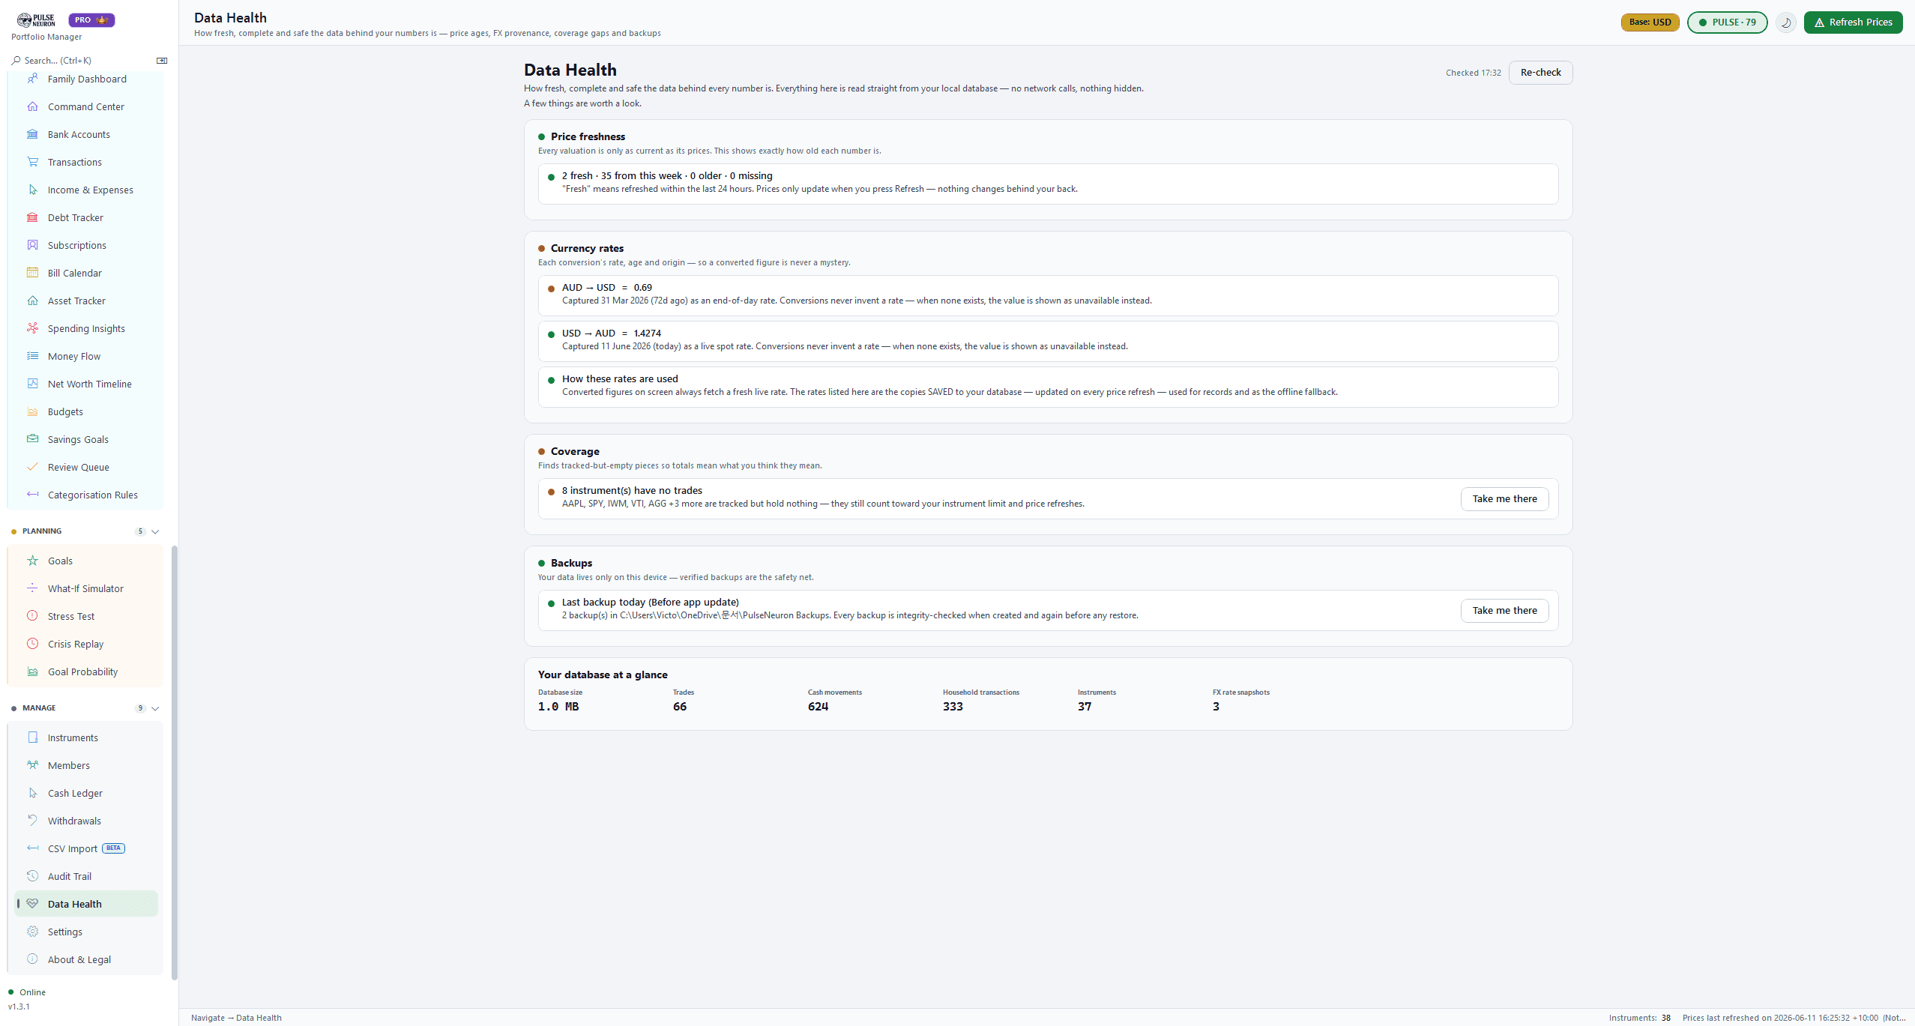Click the Household transactions value 333
1915x1026 pixels.
(x=953, y=707)
